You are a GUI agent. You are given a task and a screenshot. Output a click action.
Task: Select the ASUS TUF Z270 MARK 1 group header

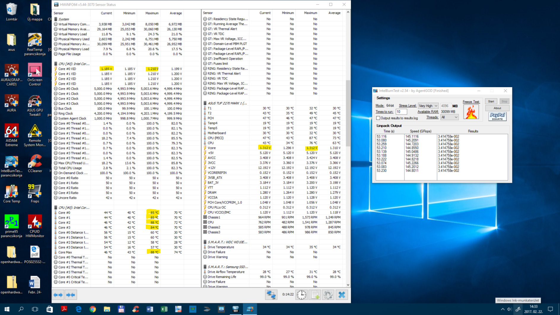[x=227, y=103]
